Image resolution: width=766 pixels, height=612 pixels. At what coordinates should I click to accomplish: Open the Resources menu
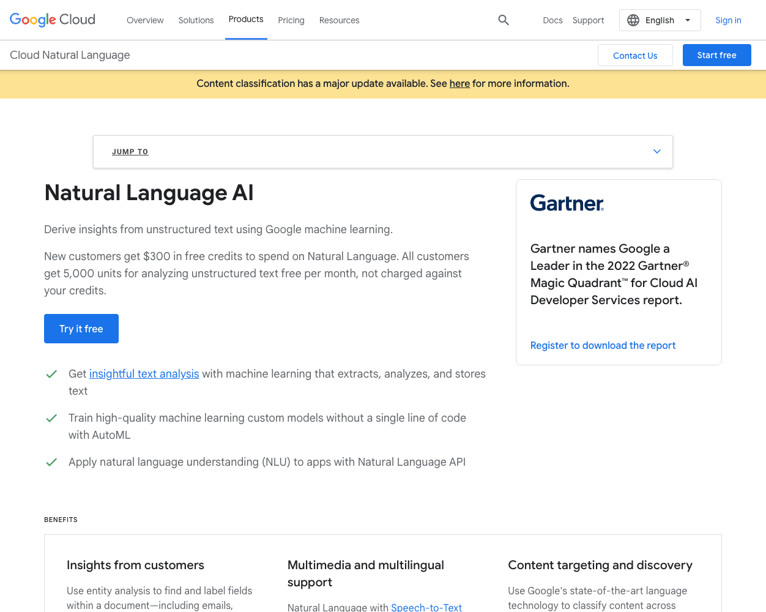click(x=339, y=20)
